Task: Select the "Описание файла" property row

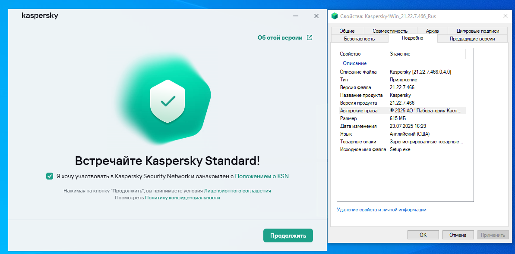Action: pos(402,72)
